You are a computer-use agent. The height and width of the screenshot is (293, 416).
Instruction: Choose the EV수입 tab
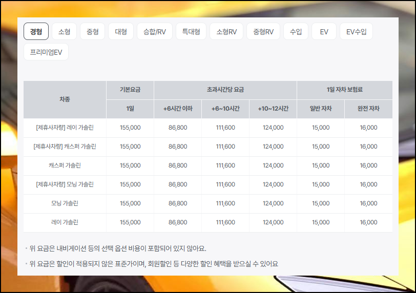tap(356, 32)
